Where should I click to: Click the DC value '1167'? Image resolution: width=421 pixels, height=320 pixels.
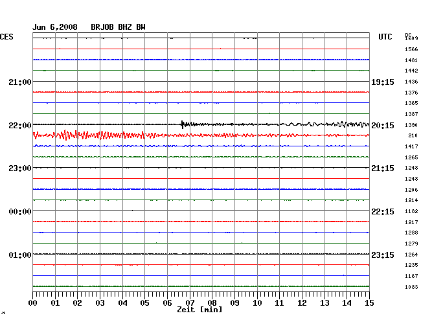411,276
